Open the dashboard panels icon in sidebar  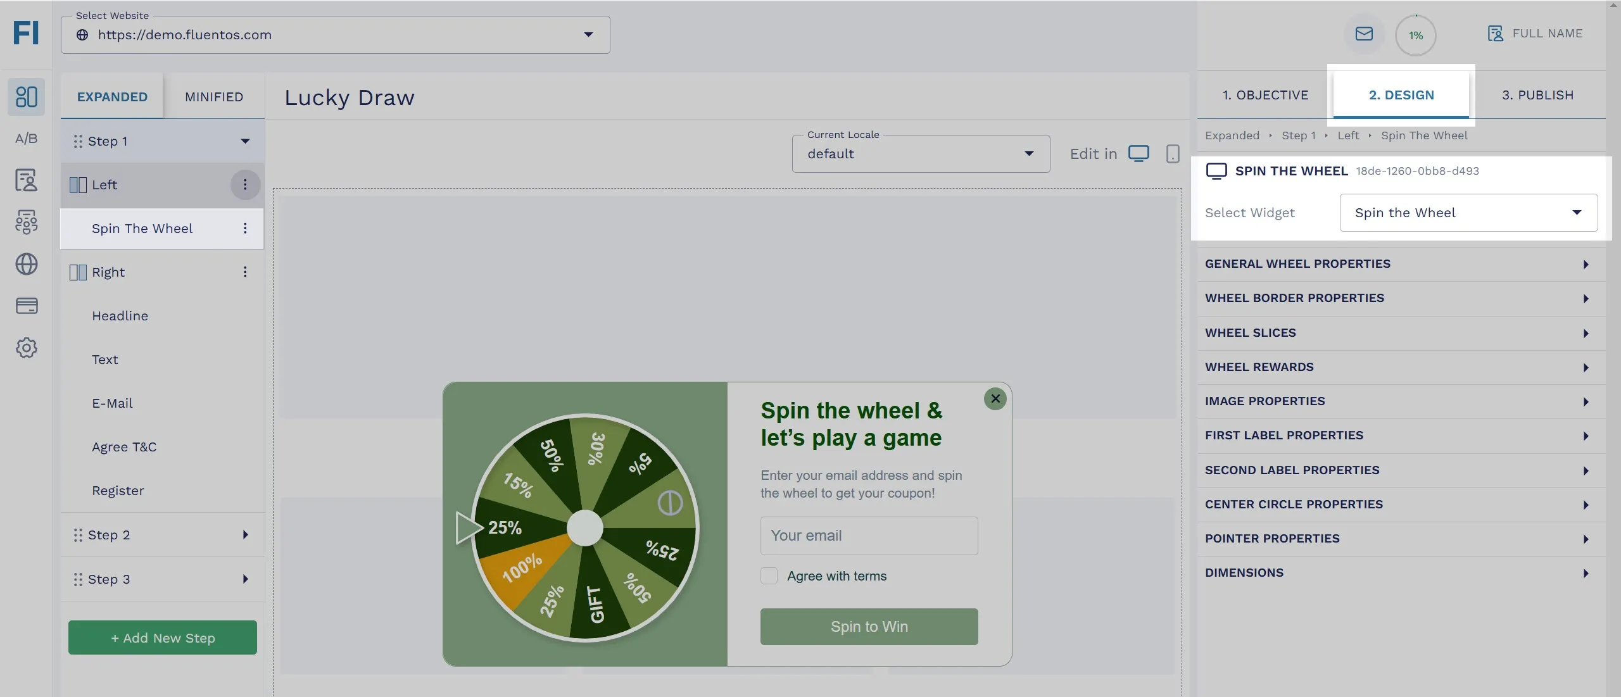(x=26, y=97)
